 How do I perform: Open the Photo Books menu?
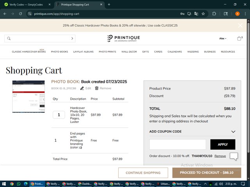click(x=59, y=52)
